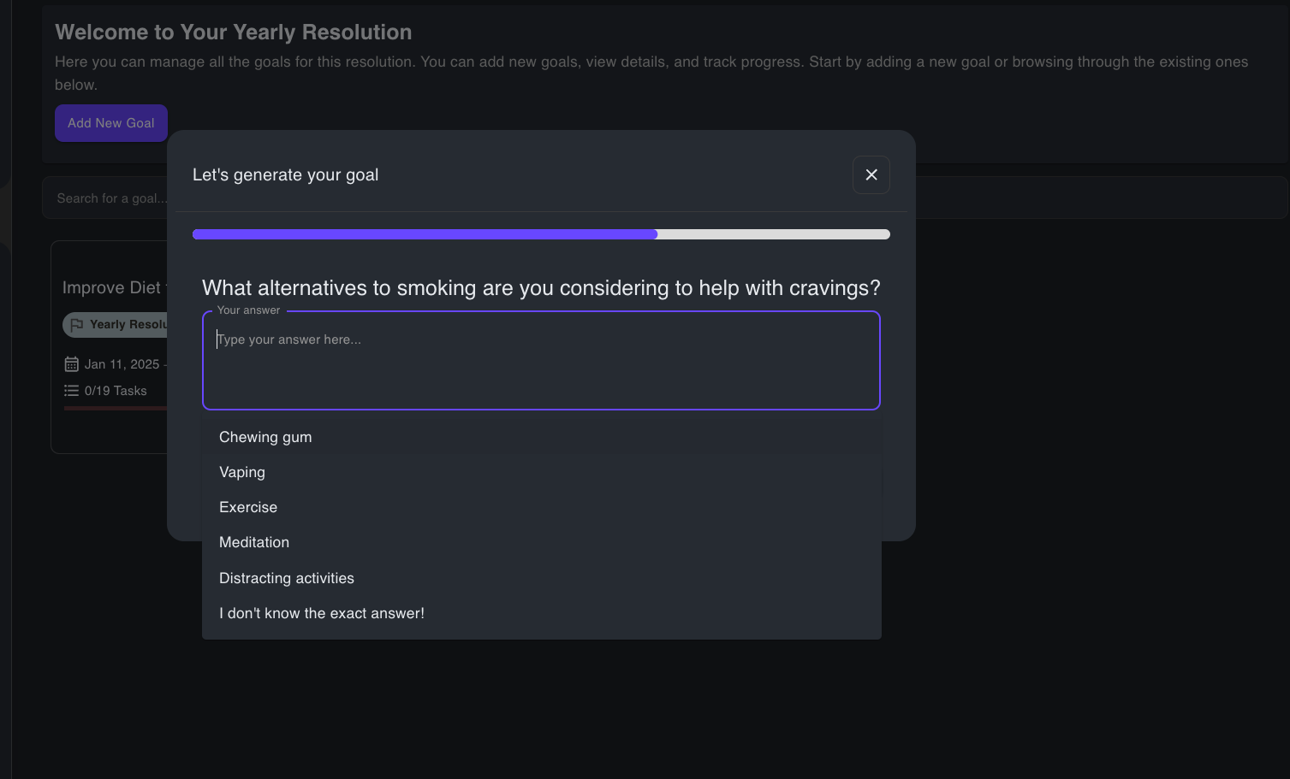Click the calendar icon beside Jan 11, 2025
The height and width of the screenshot is (779, 1290).
point(71,364)
